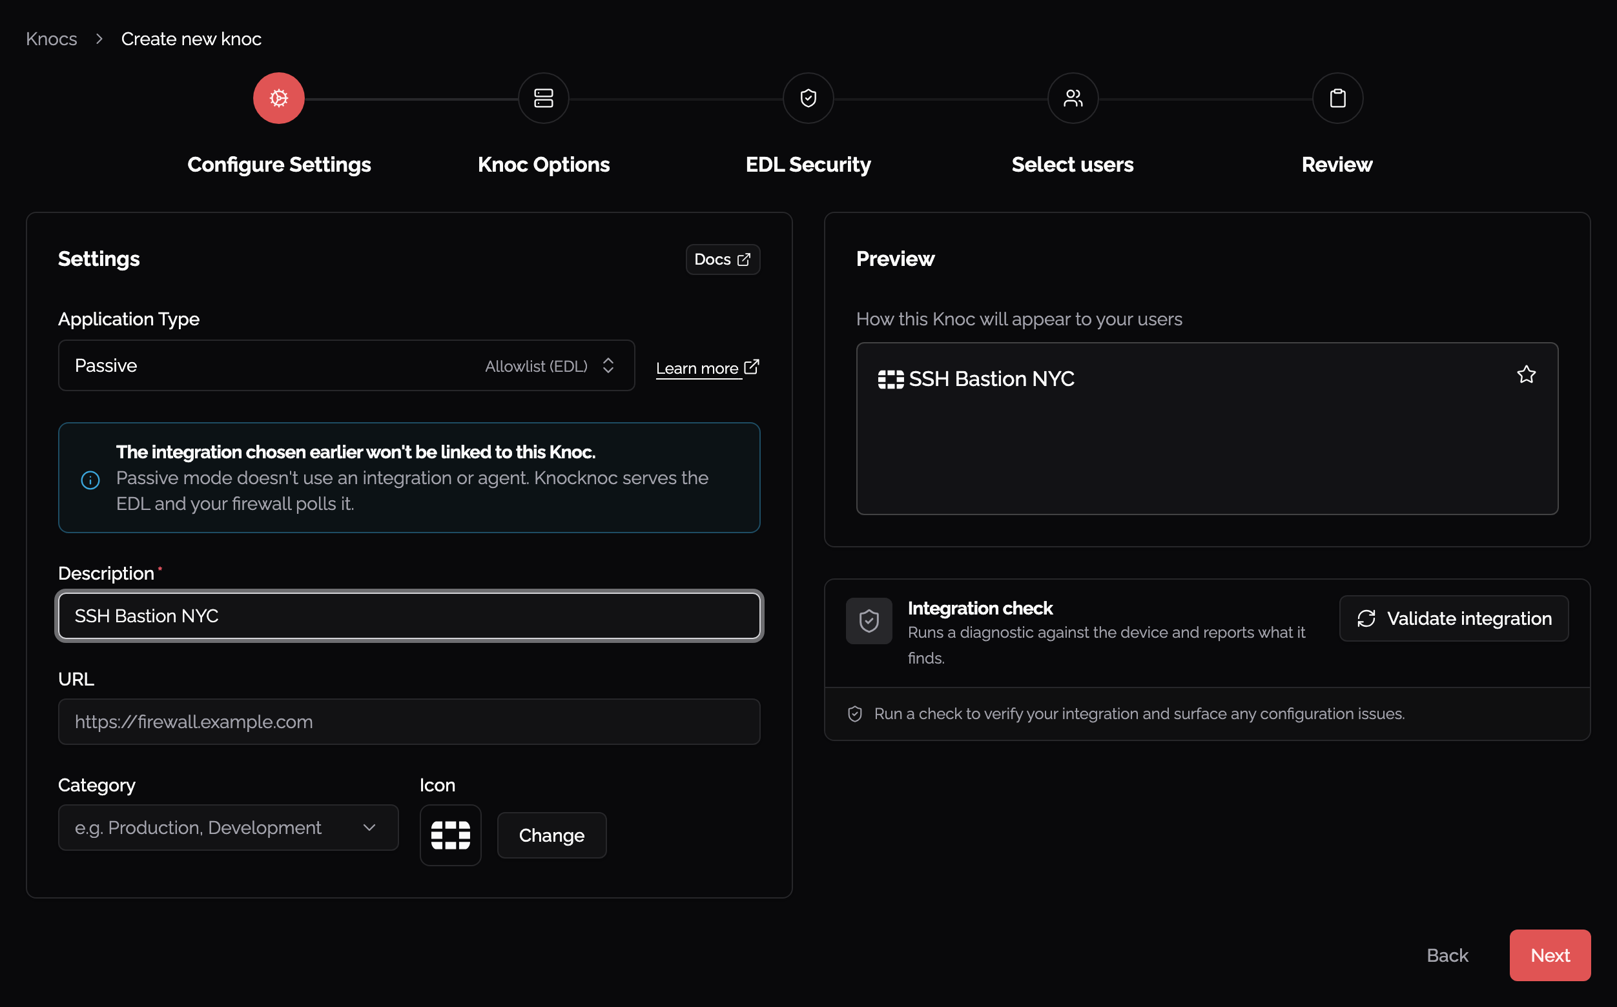Select the Review step label
The image size is (1617, 1007).
[x=1337, y=165]
